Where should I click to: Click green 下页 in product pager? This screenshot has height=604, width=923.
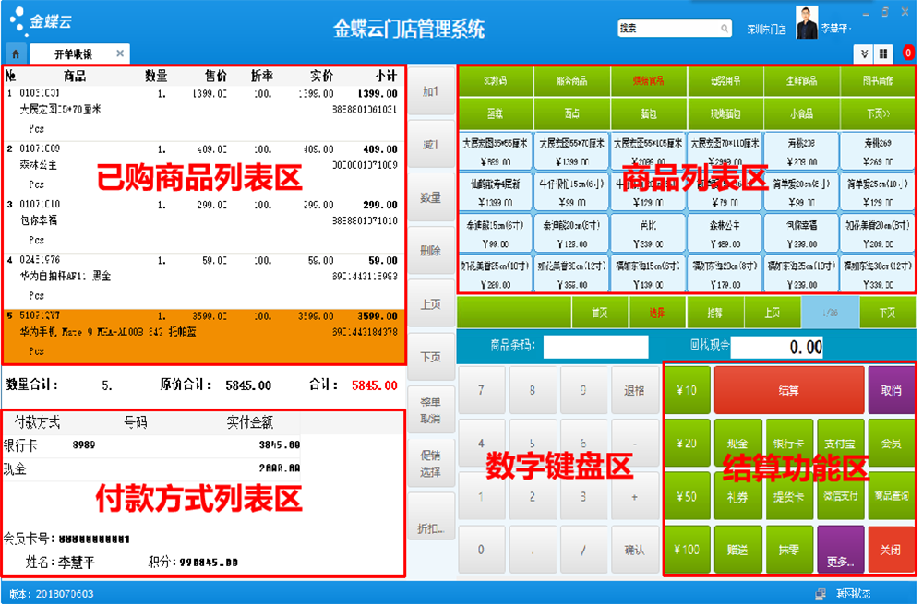887,313
